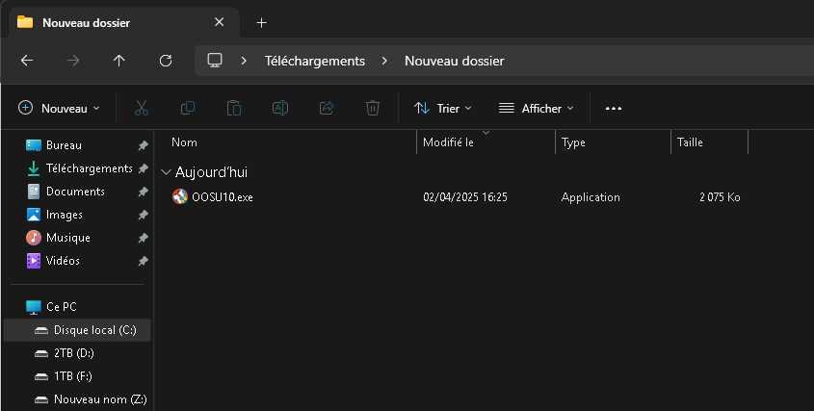
Task: Click the PC monitor icon in address bar
Action: [215, 61]
